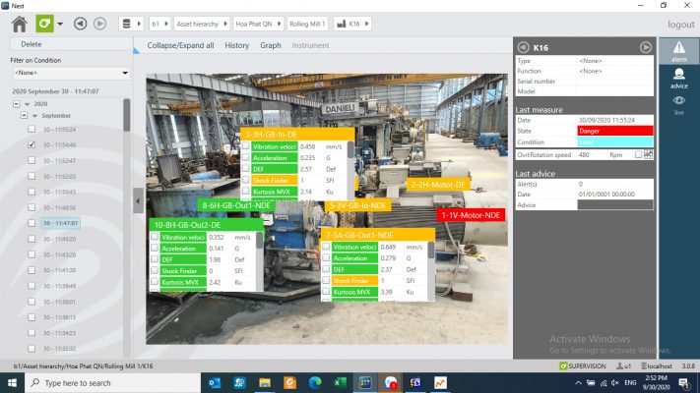Screen dimensions: 700x393
Task: Open the advice sidebar tab
Action: (x=679, y=78)
